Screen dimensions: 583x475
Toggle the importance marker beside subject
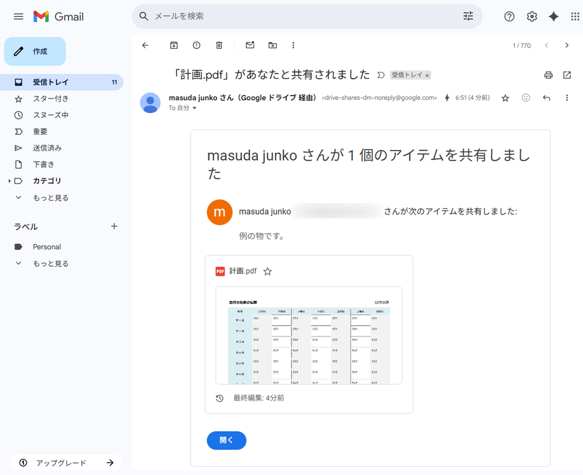(x=381, y=75)
